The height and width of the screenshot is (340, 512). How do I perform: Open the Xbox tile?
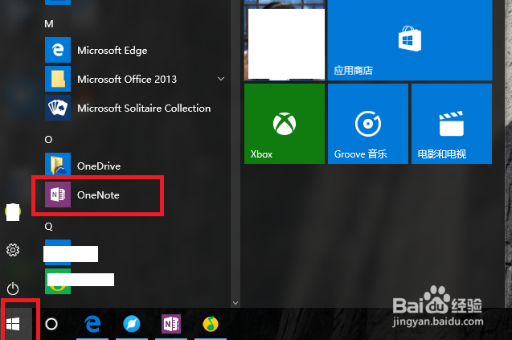(x=285, y=124)
